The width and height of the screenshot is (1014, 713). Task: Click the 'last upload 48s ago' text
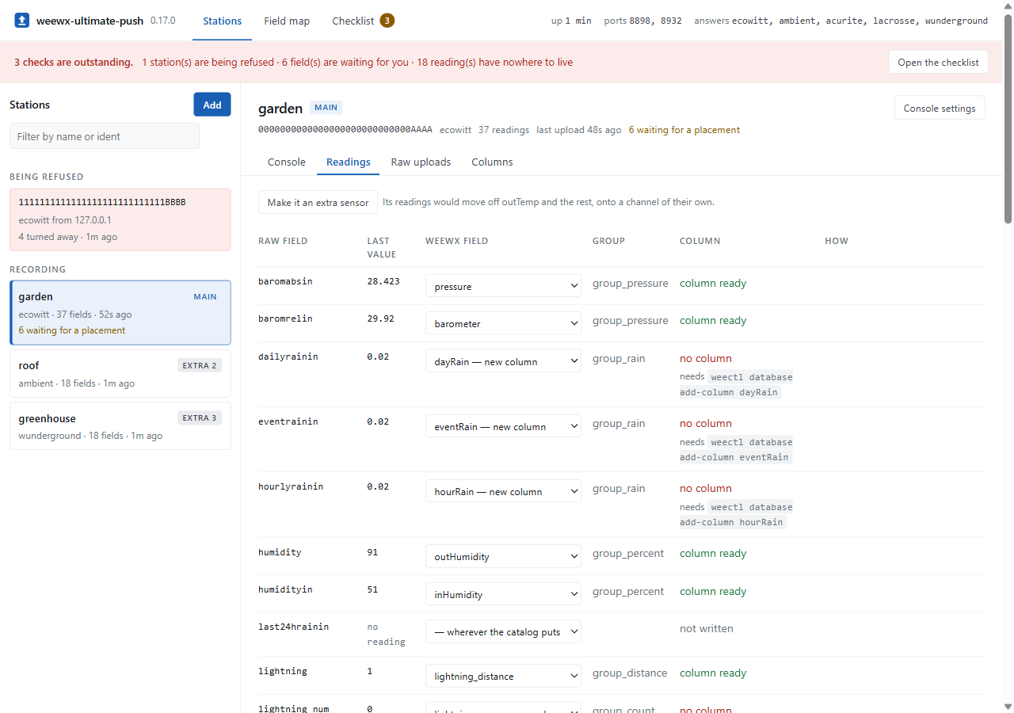pyautogui.click(x=579, y=130)
